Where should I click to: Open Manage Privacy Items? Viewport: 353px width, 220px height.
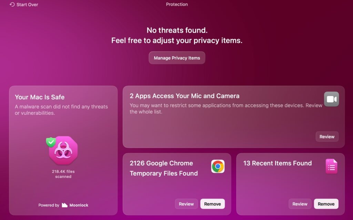[x=177, y=58]
